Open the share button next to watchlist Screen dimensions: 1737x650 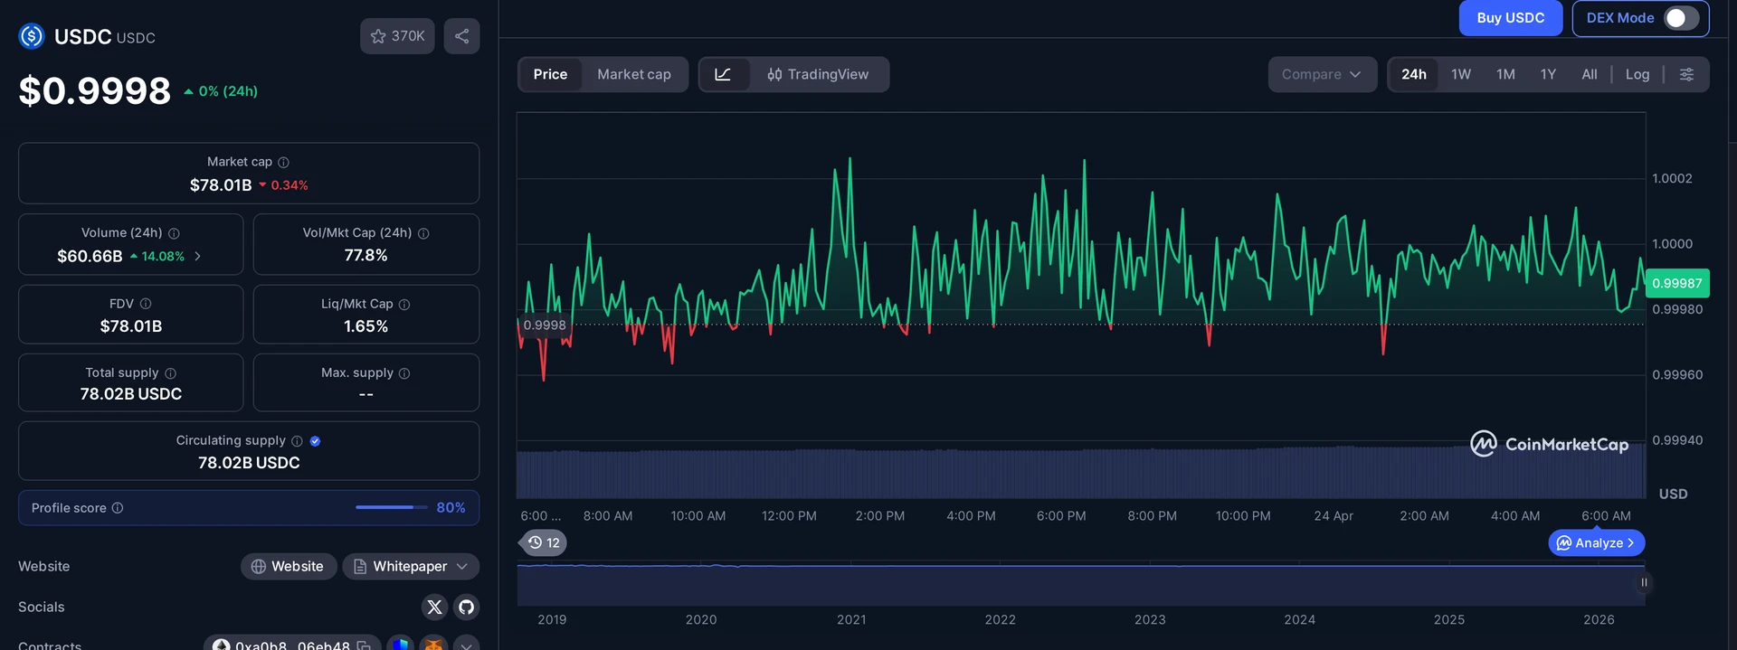tap(461, 36)
